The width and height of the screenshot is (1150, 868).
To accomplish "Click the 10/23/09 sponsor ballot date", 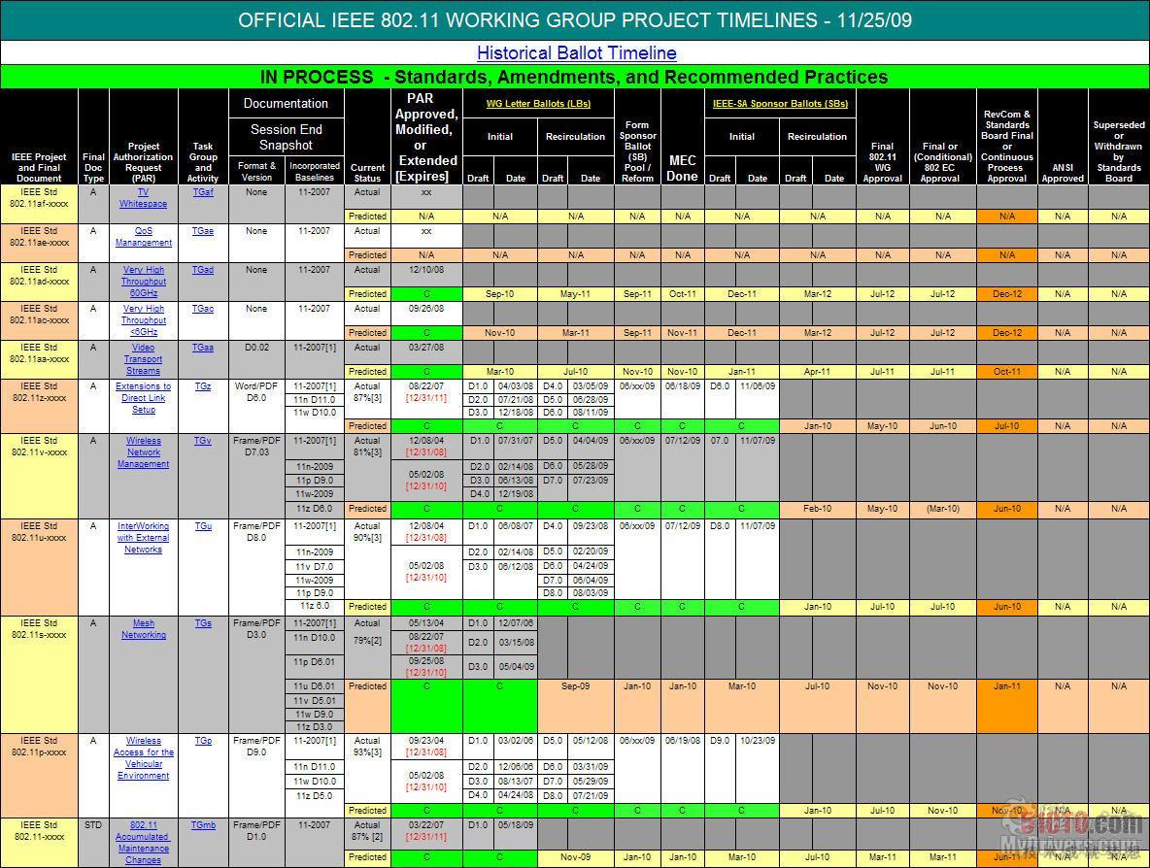I will click(758, 741).
